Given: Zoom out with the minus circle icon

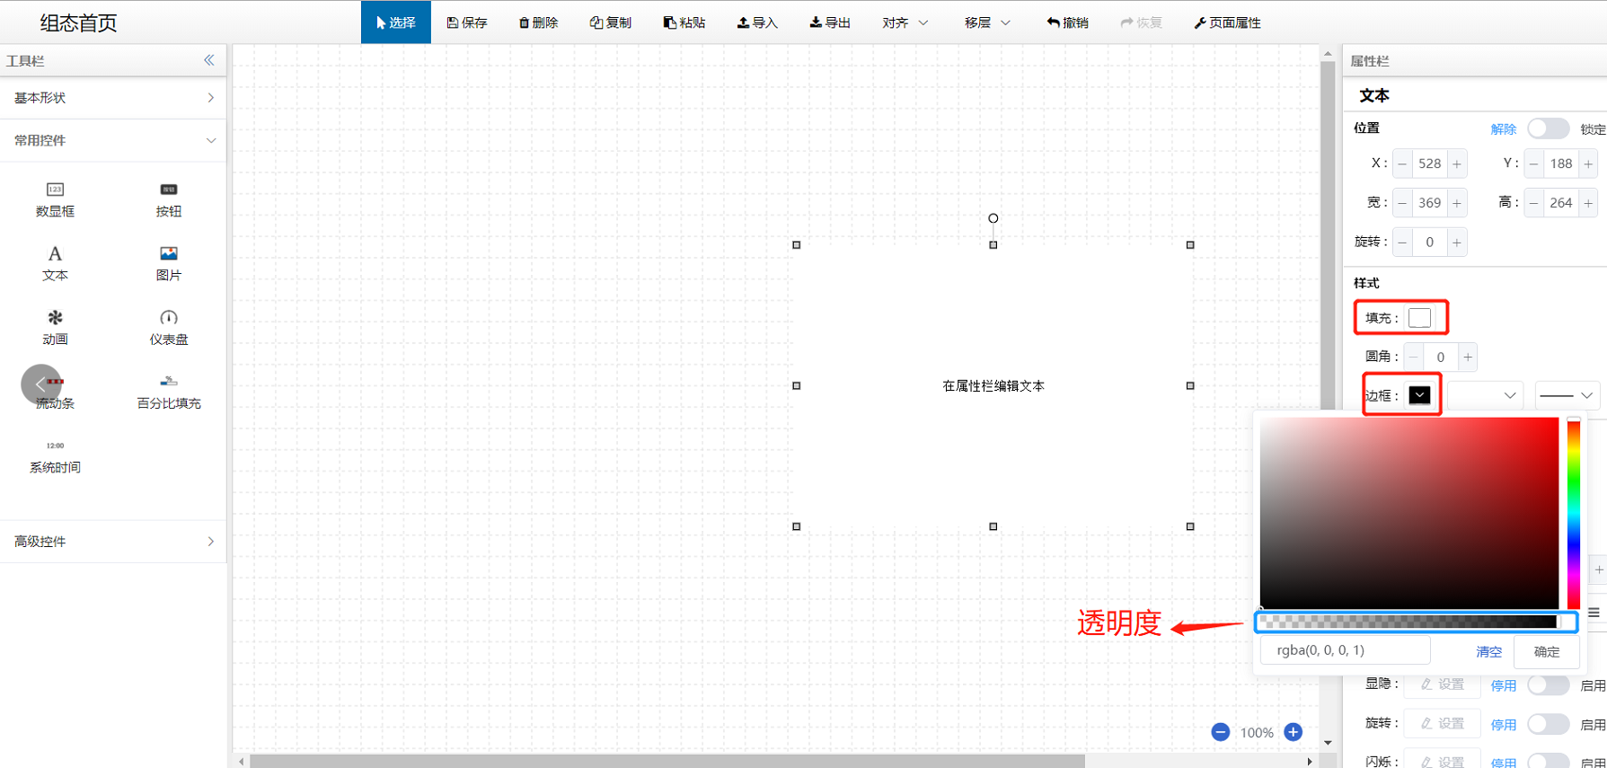Looking at the screenshot, I should [1220, 732].
